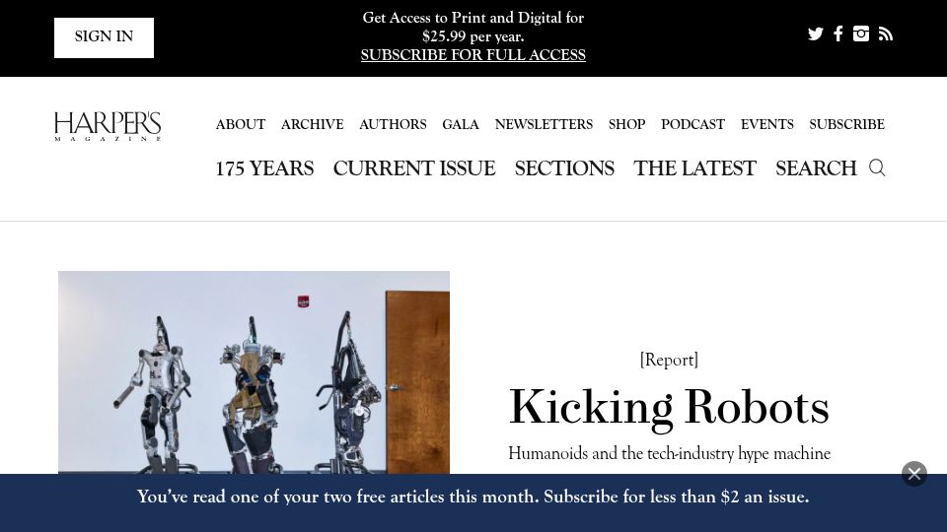Click Subscribe in the top navigation

coord(846,124)
